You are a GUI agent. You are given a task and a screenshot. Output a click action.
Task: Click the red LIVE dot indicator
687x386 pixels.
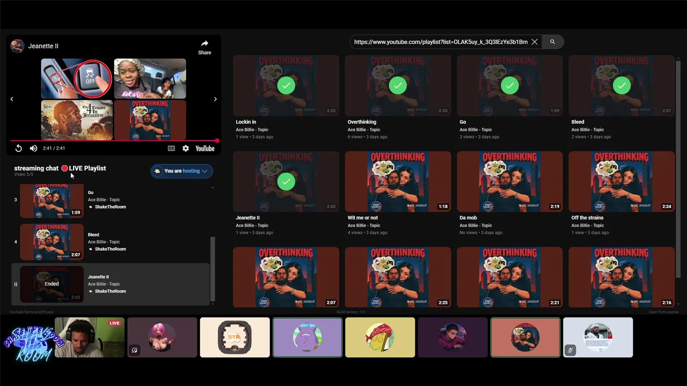pyautogui.click(x=64, y=168)
